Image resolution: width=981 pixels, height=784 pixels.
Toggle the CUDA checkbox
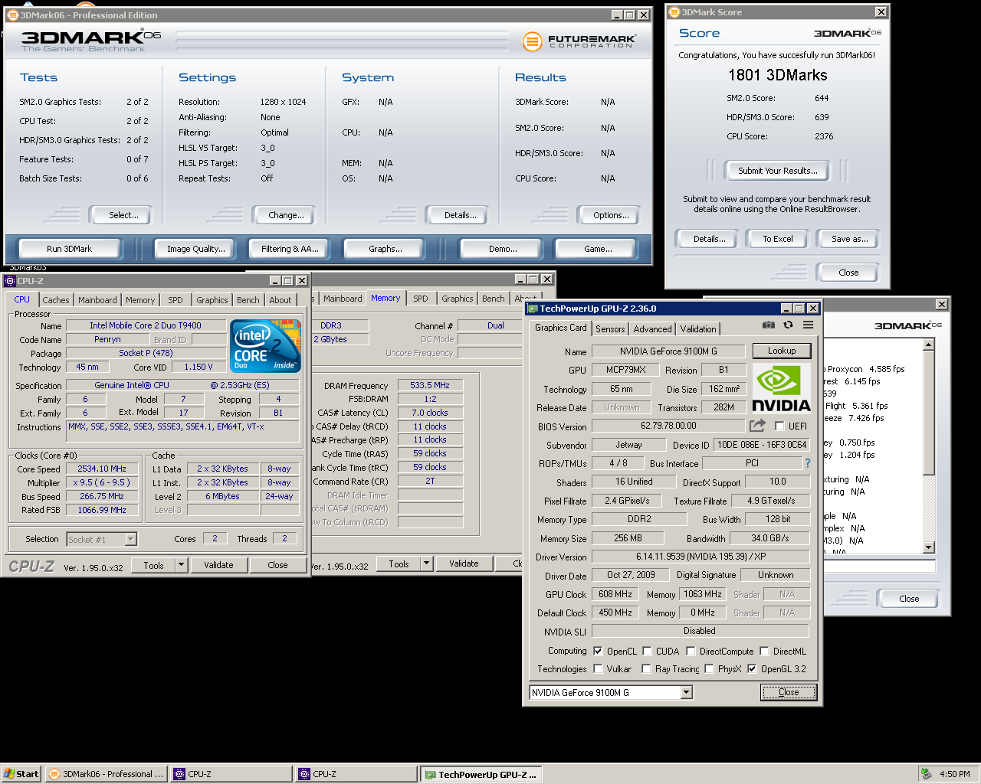pos(647,652)
